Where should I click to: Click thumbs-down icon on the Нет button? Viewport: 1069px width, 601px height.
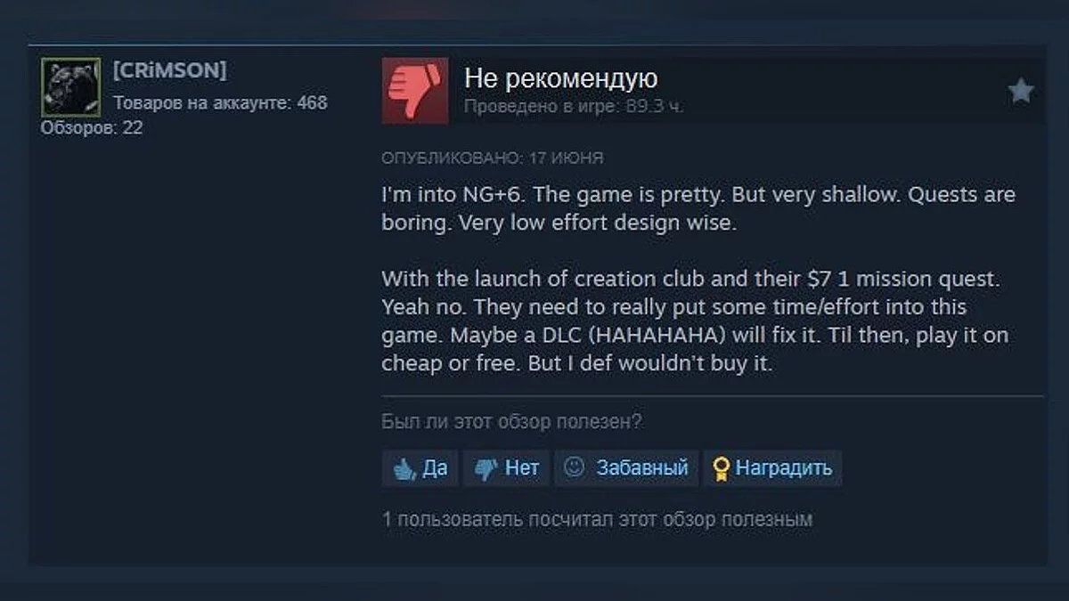(x=486, y=469)
